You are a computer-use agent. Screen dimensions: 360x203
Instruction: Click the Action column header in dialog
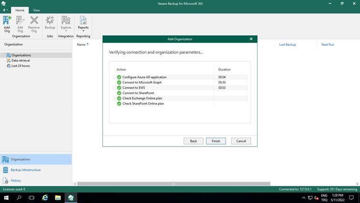pos(121,69)
